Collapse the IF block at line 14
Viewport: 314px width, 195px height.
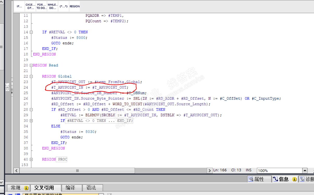[31, 32]
